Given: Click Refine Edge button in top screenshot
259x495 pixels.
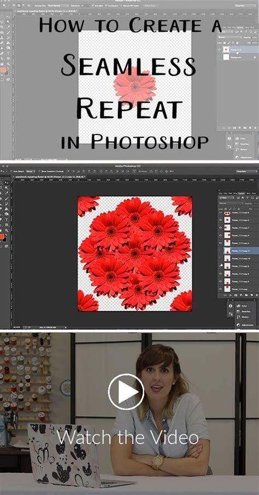Looking at the screenshot, I should click(150, 5).
